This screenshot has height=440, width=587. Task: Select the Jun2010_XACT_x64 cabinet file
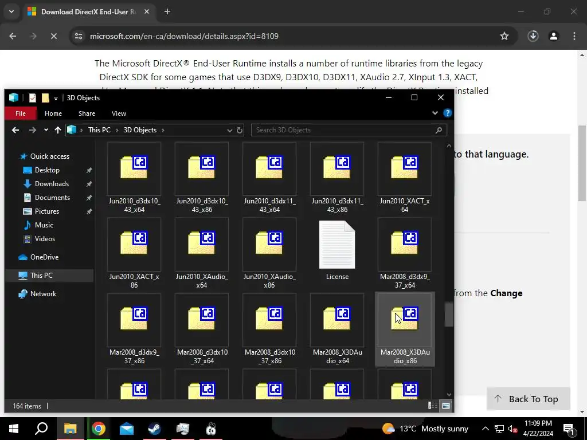coord(405,178)
